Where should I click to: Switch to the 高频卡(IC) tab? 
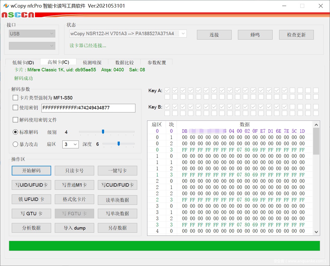pyautogui.click(x=58, y=62)
